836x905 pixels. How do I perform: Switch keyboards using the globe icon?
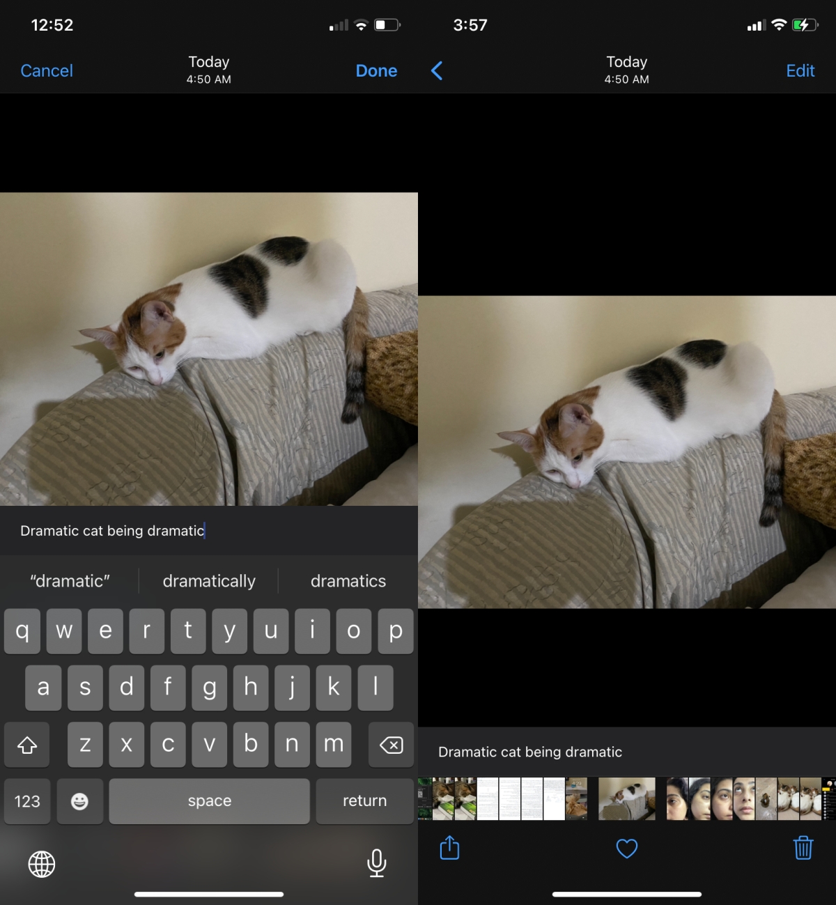pyautogui.click(x=43, y=865)
